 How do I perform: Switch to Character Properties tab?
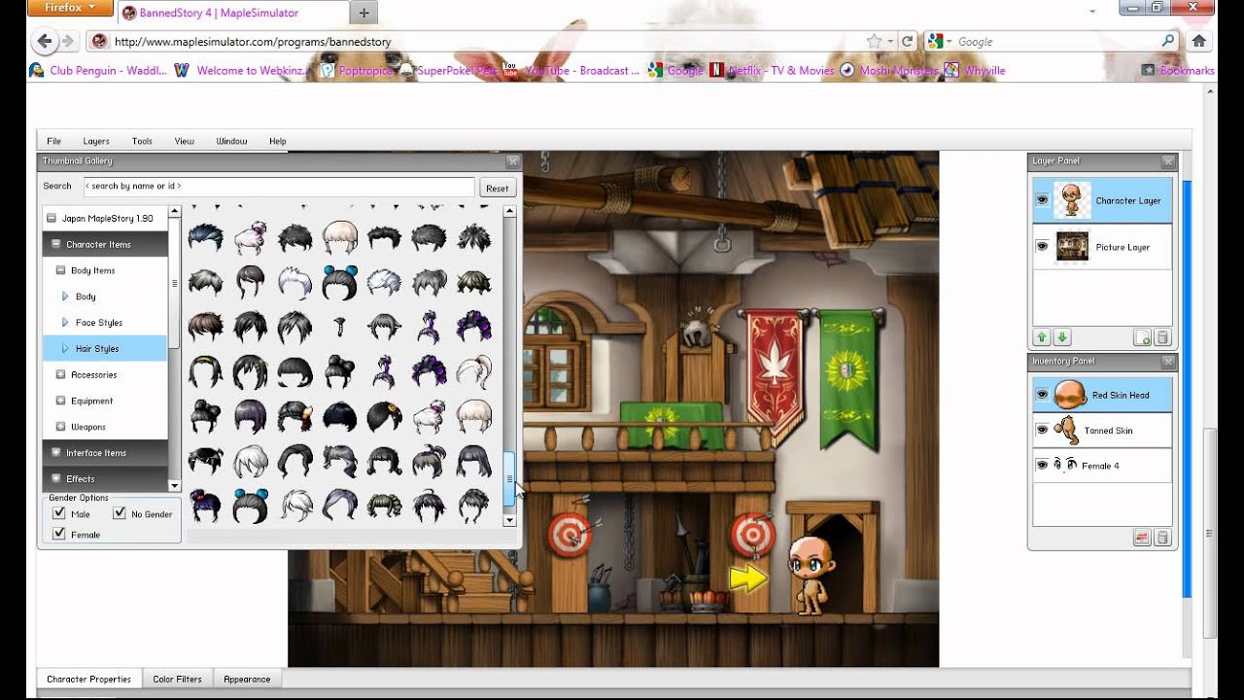[x=88, y=680]
